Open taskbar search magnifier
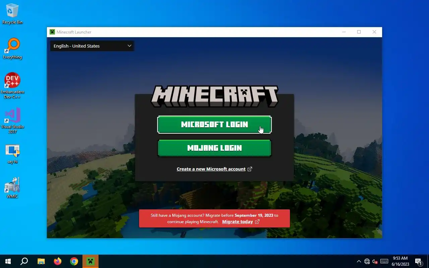Image resolution: width=429 pixels, height=268 pixels. click(24, 261)
